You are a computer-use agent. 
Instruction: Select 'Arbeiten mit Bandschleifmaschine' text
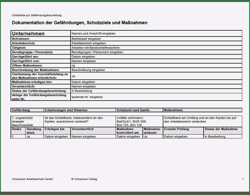pos(96,48)
